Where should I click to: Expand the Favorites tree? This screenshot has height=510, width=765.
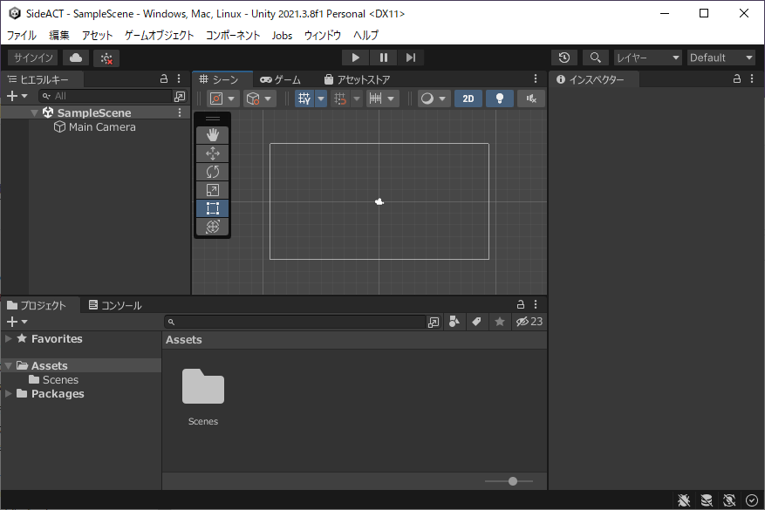[x=9, y=338]
